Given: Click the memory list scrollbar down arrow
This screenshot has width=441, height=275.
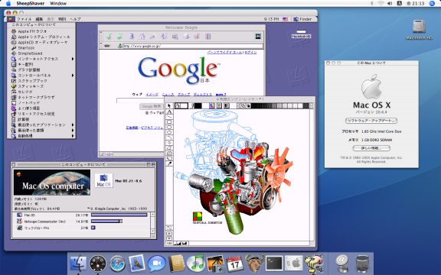Looking at the screenshot, I should pos(152,231).
